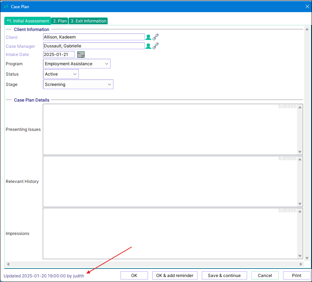The image size is (312, 282).
Task: Click Relevant History scroll up arrow
Action: tap(300, 159)
